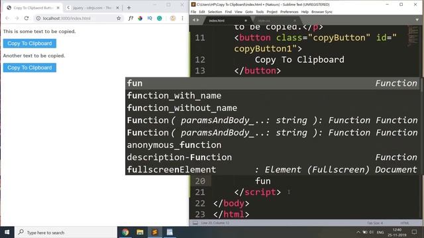Open a new Chrome tab
Image resolution: width=424 pixels, height=238 pixels.
(129, 8)
